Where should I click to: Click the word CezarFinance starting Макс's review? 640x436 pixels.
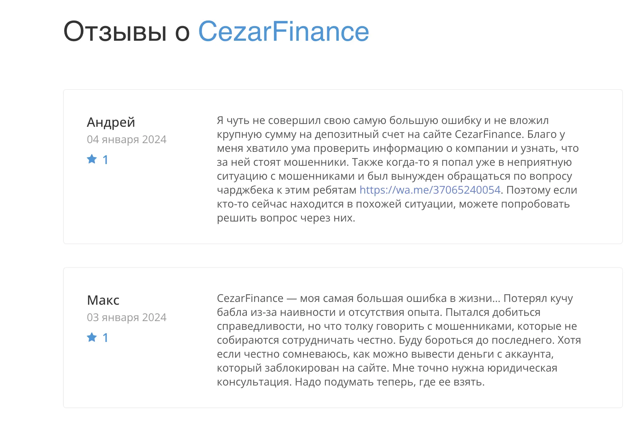coord(250,298)
